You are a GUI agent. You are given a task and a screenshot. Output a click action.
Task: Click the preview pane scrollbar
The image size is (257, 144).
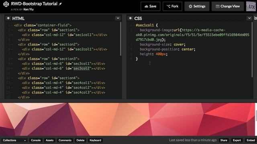click(x=256, y=116)
